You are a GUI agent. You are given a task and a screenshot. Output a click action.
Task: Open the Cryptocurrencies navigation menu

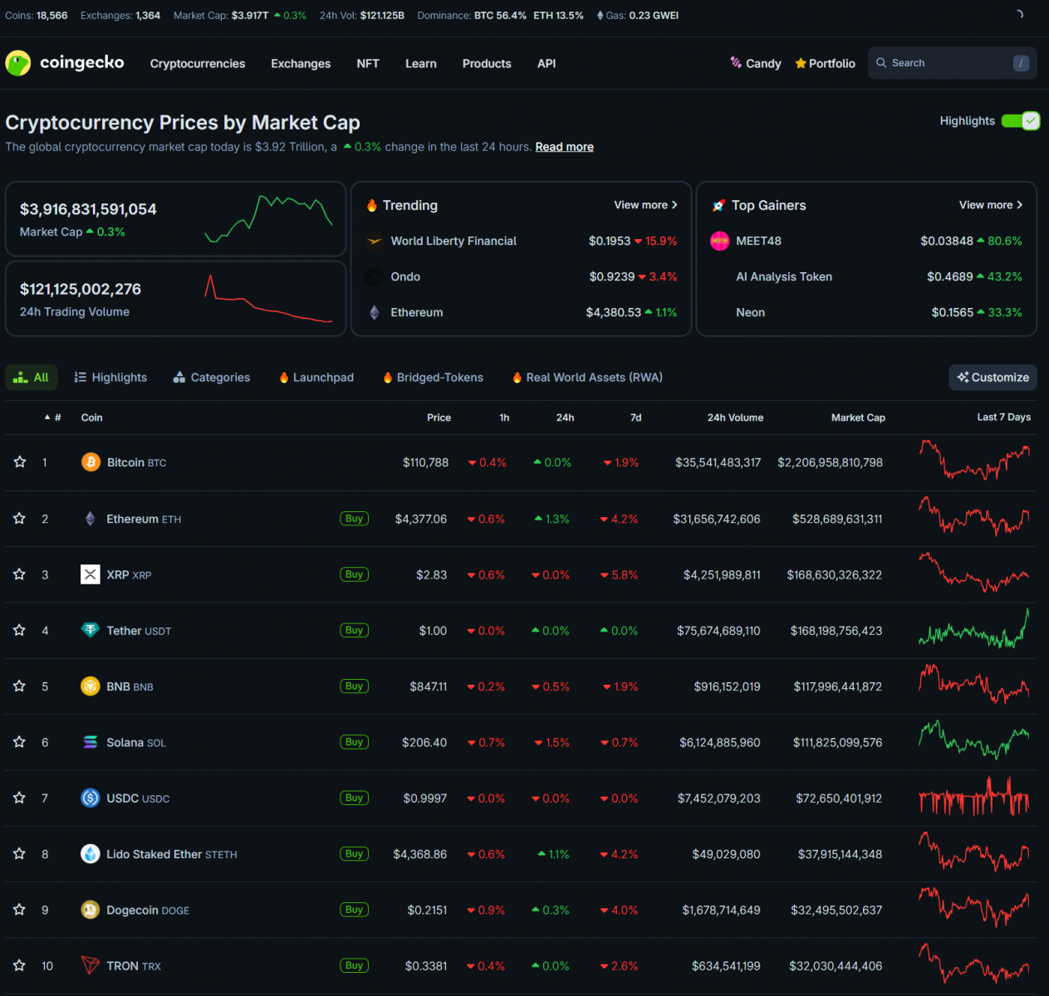pyautogui.click(x=198, y=64)
